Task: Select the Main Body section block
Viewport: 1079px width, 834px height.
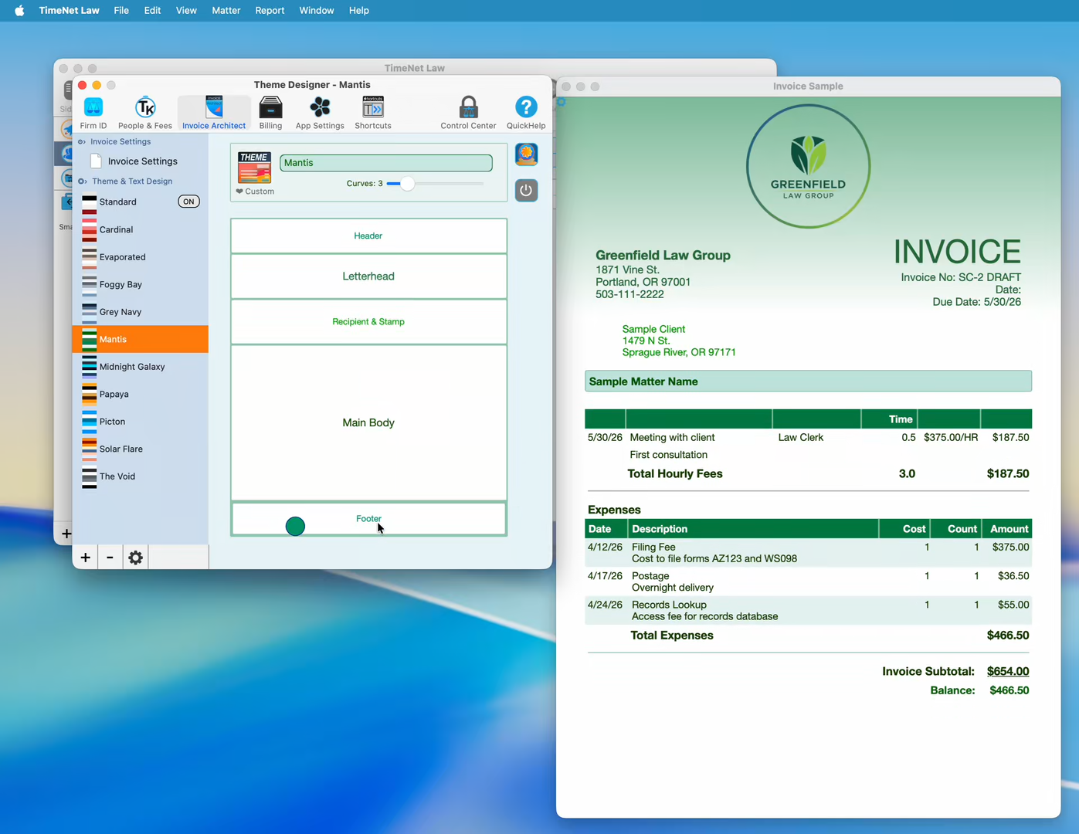Action: (x=368, y=422)
